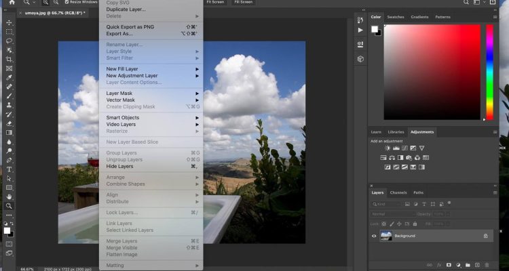Select the Gradient tool
Image resolution: width=509 pixels, height=271 pixels.
click(x=9, y=133)
